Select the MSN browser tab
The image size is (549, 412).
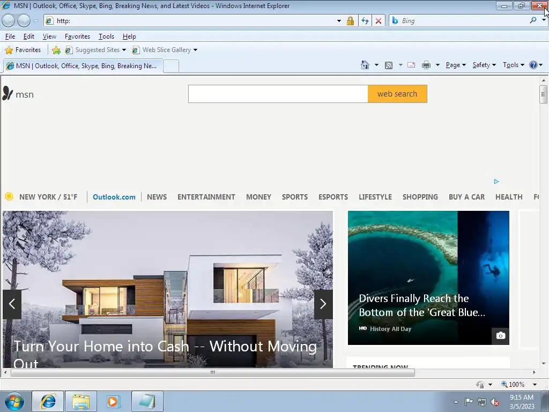[x=83, y=66]
